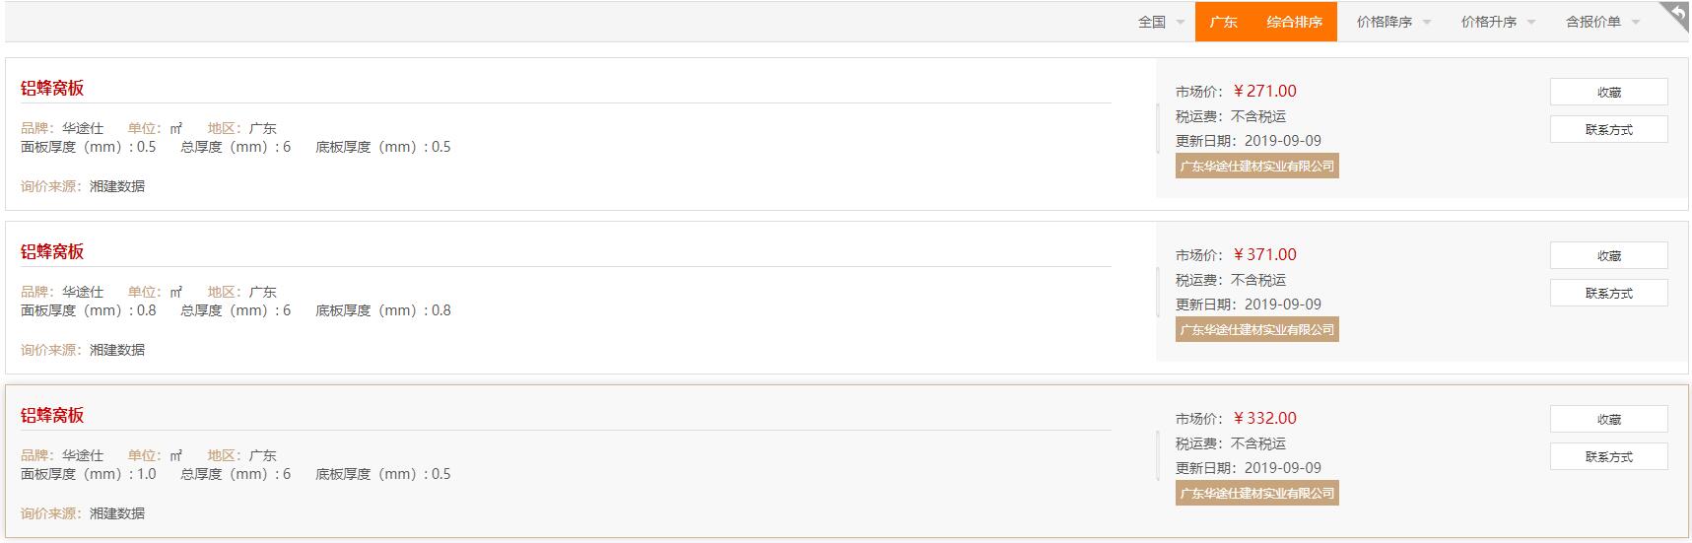Viewport: 1692px width, 543px height.
Task: Click 联系方式 for the ¥371.00 item
Action: [1608, 293]
